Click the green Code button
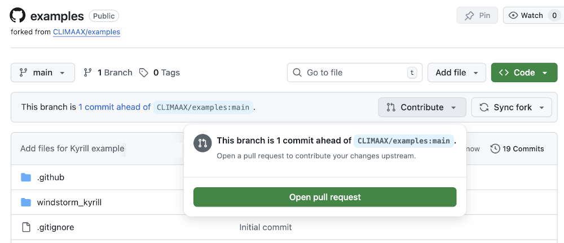The image size is (564, 243). [x=517, y=73]
